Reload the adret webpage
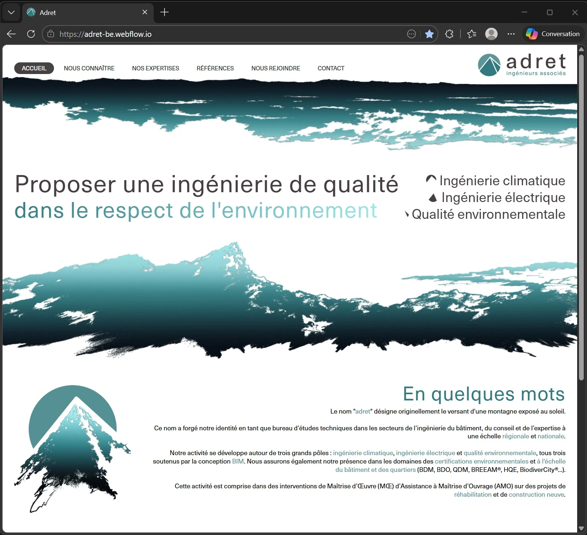 tap(31, 34)
